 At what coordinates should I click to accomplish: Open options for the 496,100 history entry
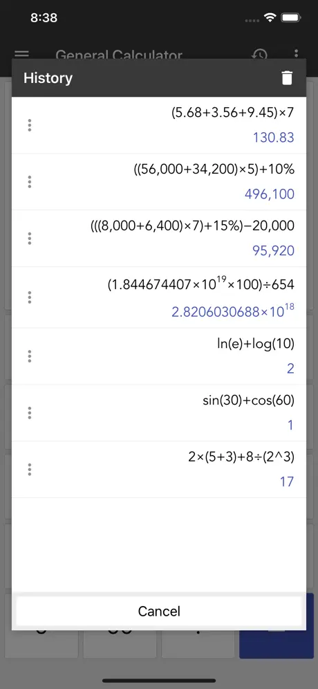click(30, 182)
